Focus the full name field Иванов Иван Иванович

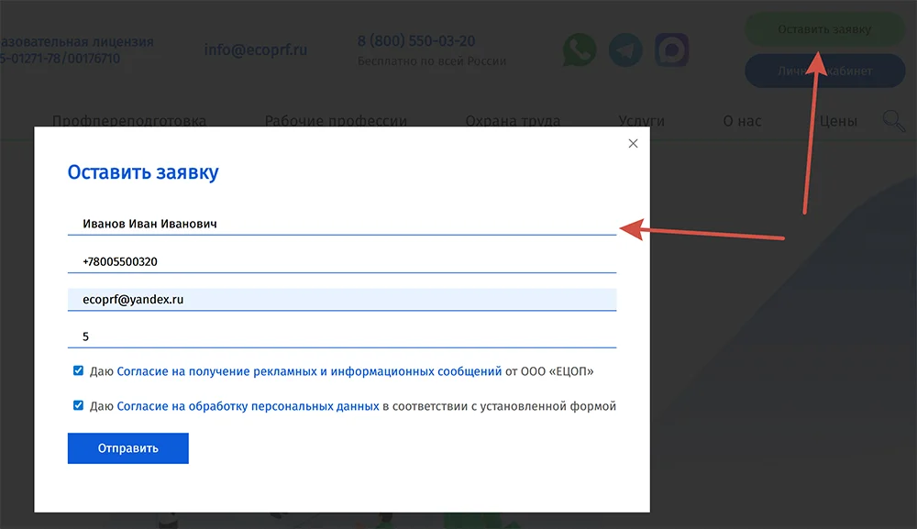(x=342, y=224)
